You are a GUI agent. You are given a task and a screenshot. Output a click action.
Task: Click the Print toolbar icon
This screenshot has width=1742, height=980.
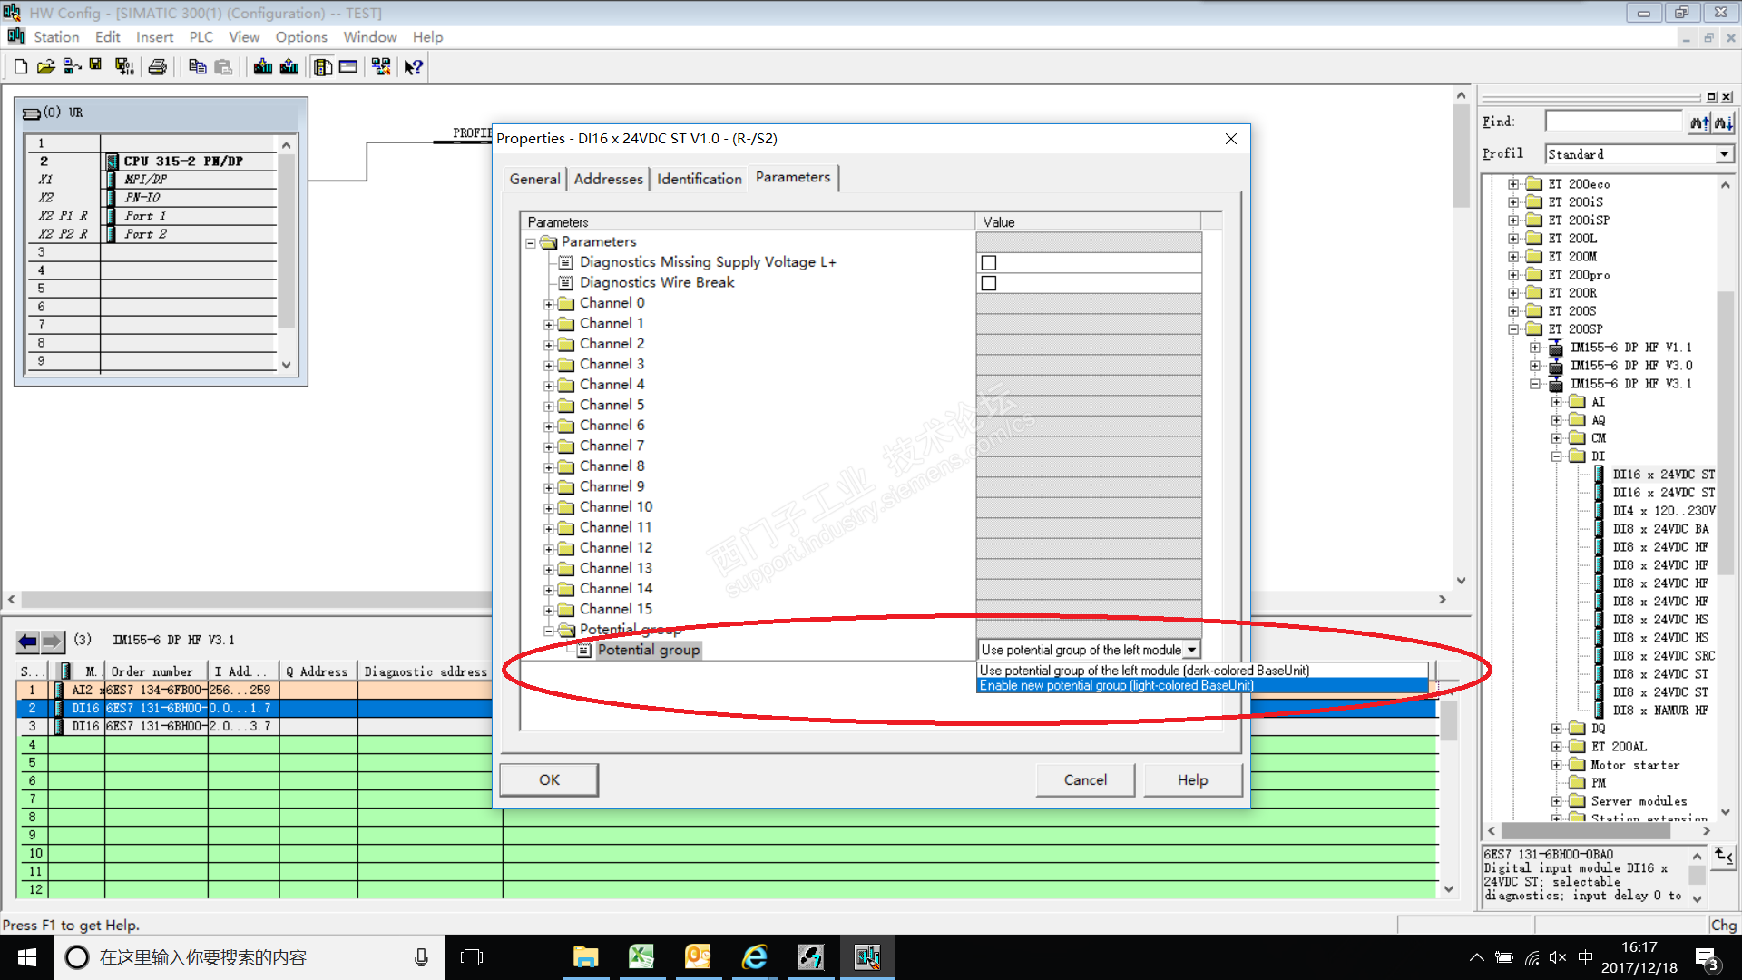click(x=158, y=66)
